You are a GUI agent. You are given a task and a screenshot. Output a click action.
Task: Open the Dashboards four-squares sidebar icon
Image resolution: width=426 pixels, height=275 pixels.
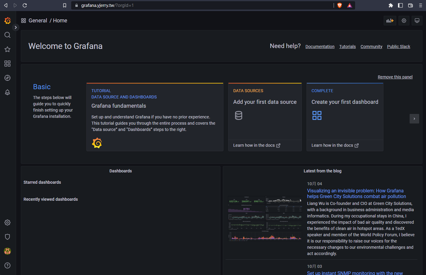7,64
